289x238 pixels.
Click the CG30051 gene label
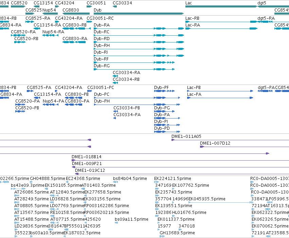pos(96,3)
